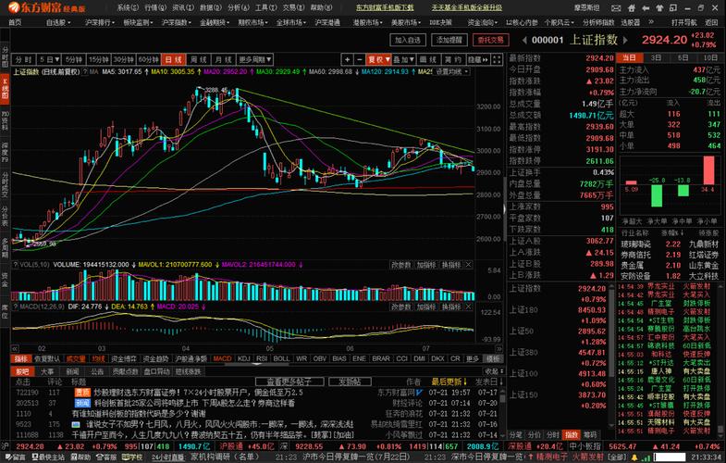
Task: Open the 叠加 overlay dropdown
Action: click(x=403, y=59)
